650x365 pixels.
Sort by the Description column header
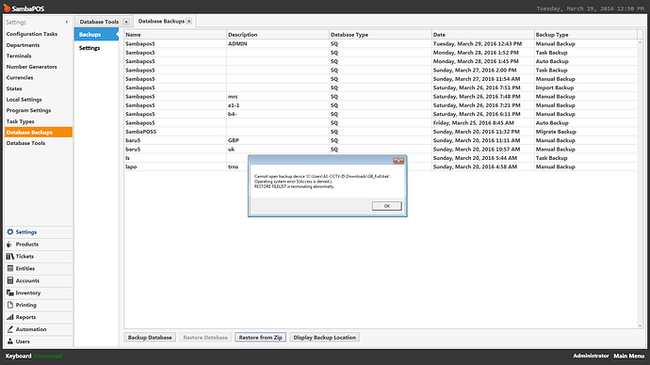(278, 35)
